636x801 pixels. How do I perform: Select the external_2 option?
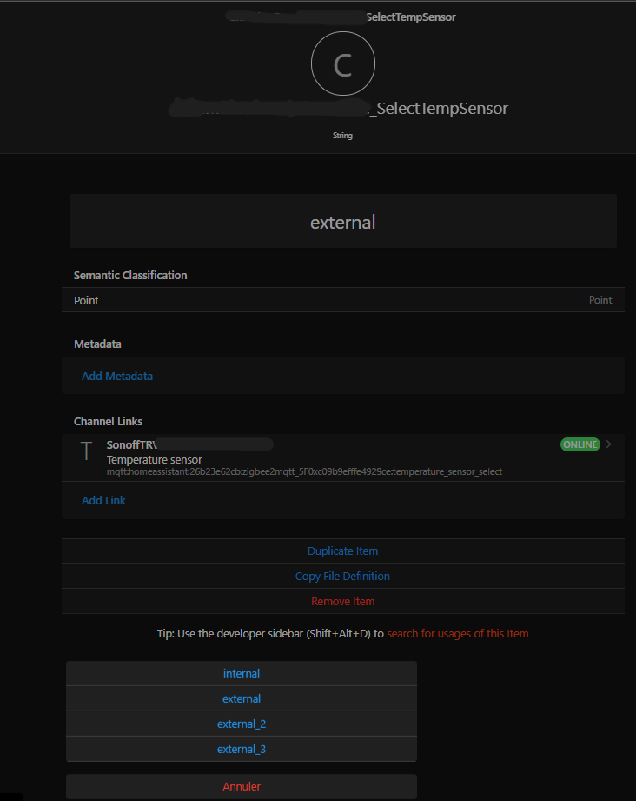pos(242,724)
